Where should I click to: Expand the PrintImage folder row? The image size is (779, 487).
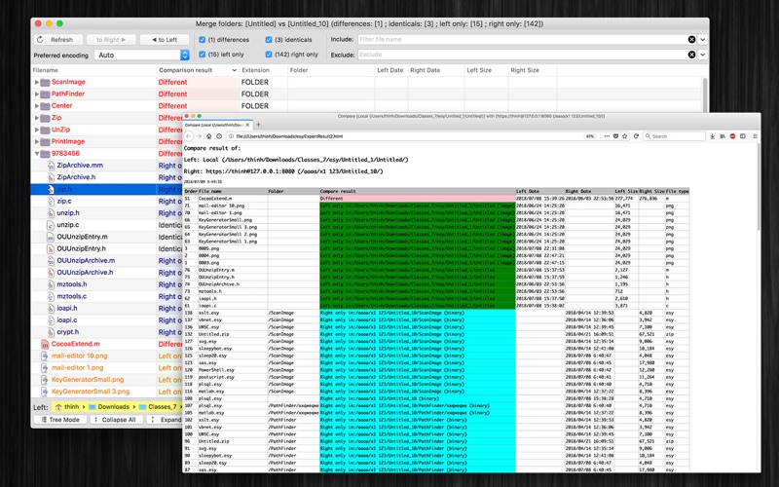coord(36,141)
